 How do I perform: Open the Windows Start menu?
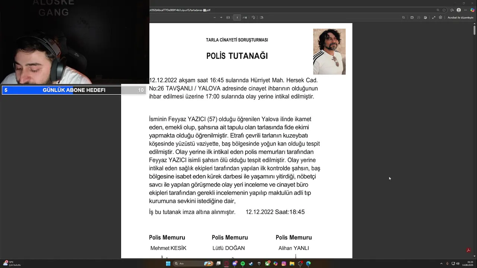[x=168, y=264]
